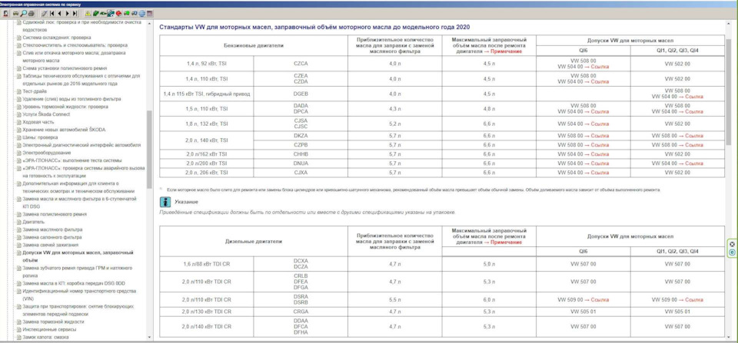Click 'Ссылка' link in CHHB row
Screen dimensions: 738x343
click(x=600, y=153)
